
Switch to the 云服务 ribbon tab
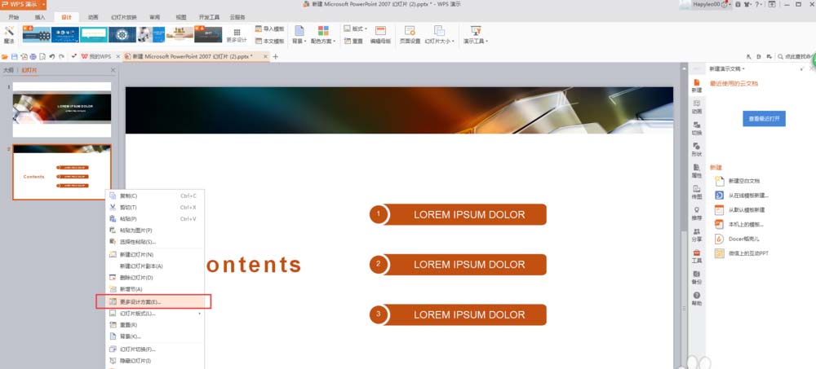click(x=237, y=17)
